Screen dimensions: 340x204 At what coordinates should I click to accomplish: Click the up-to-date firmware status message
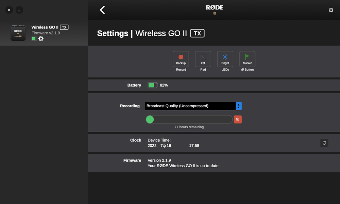[x=184, y=166]
